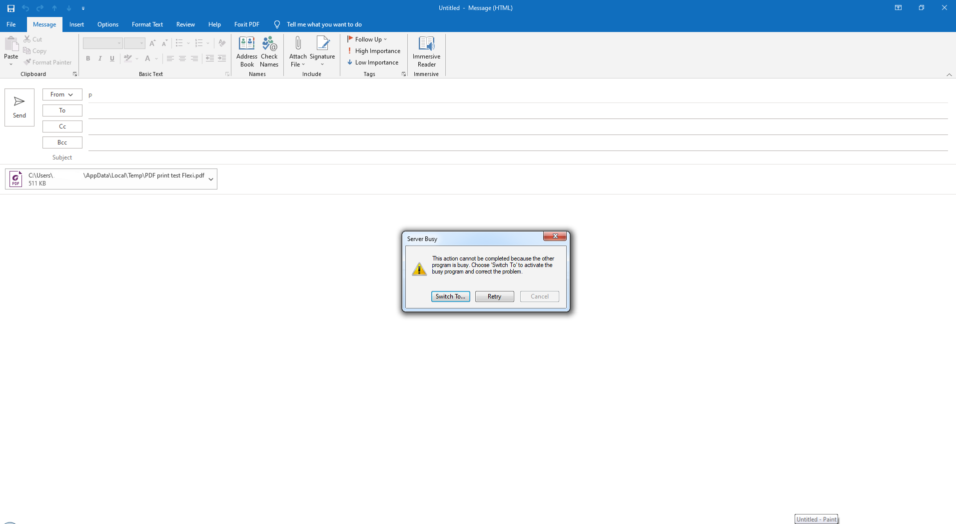This screenshot has height=524, width=956.
Task: Toggle Bold formatting
Action: (88, 58)
